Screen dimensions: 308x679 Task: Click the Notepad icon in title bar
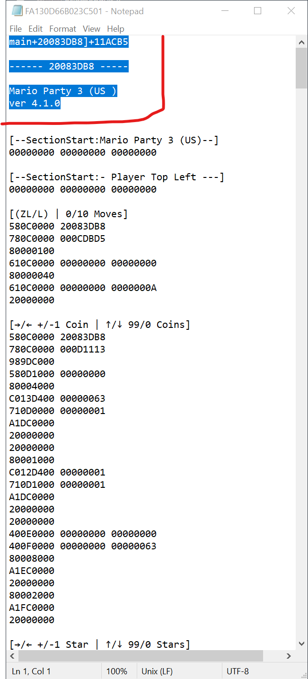coord(17,11)
